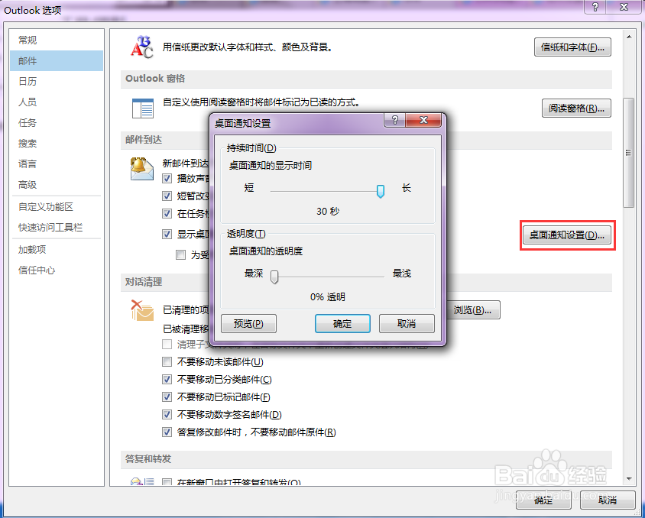Click scroll down arrow of options pane

coord(629,479)
